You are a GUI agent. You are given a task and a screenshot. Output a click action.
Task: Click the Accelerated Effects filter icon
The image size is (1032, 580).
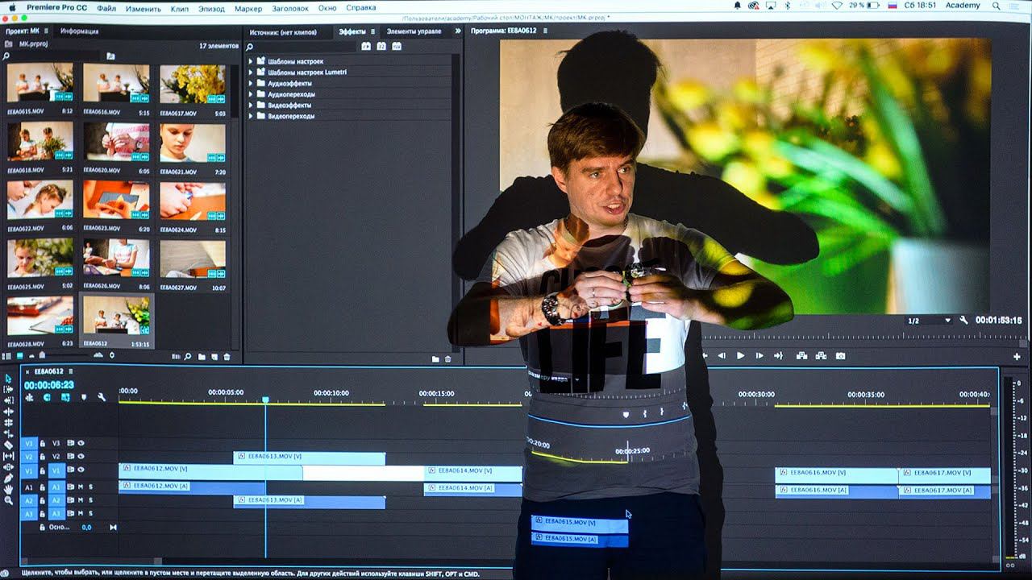pyautogui.click(x=366, y=47)
